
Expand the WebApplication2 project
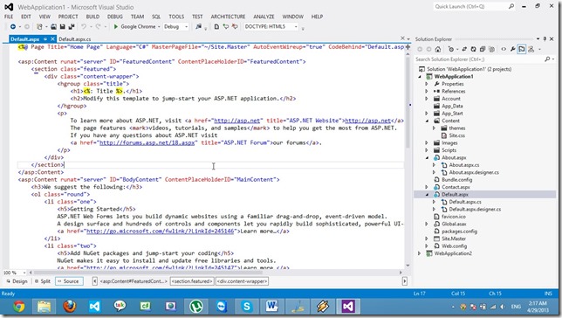coord(420,253)
